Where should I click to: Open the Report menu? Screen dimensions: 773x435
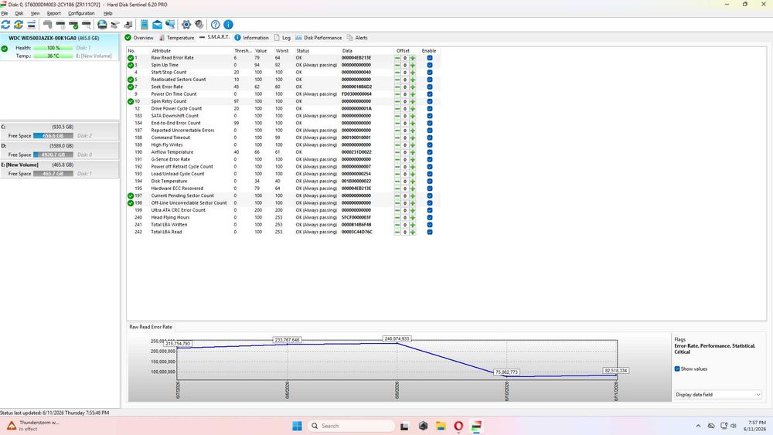pyautogui.click(x=54, y=13)
